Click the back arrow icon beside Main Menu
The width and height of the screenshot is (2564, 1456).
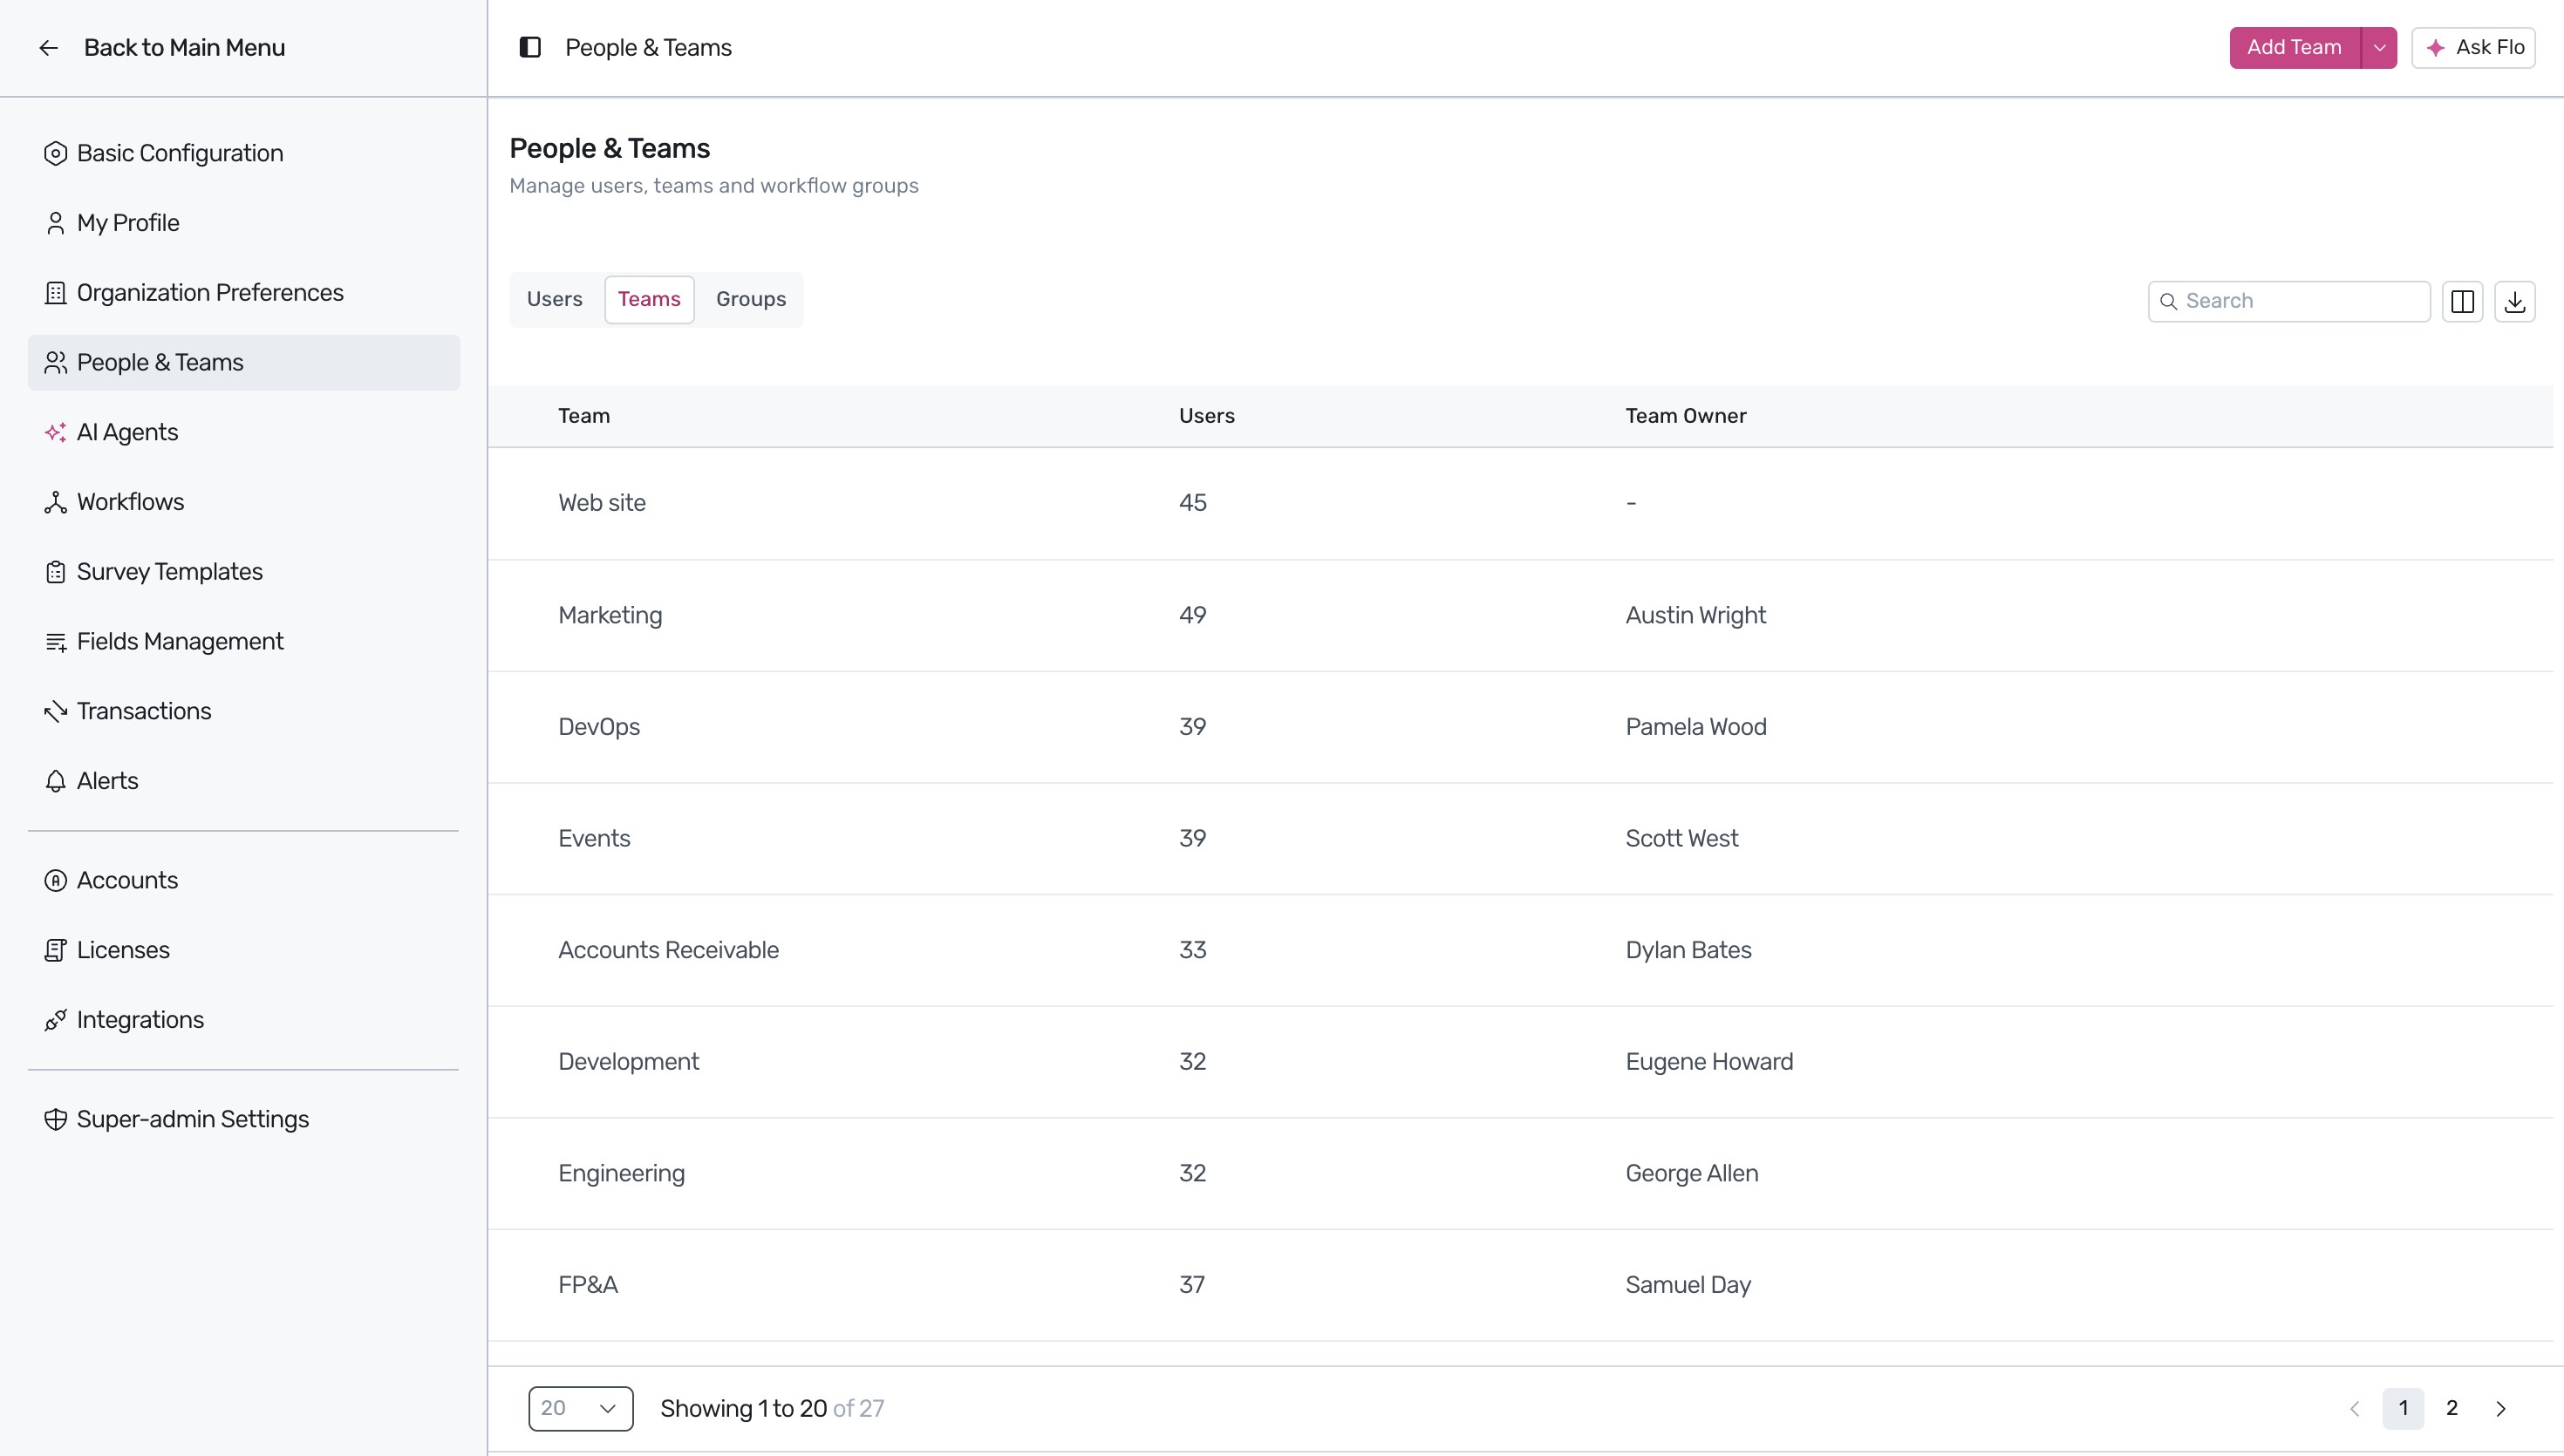pos(48,48)
